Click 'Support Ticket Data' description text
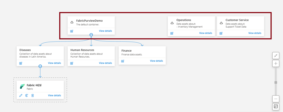 236,27
